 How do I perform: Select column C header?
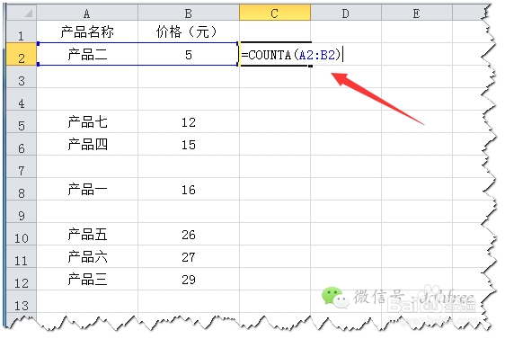click(275, 13)
